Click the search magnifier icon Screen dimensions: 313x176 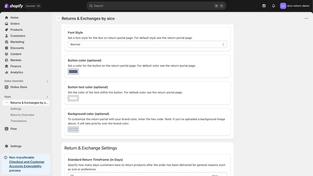click(x=91, y=6)
